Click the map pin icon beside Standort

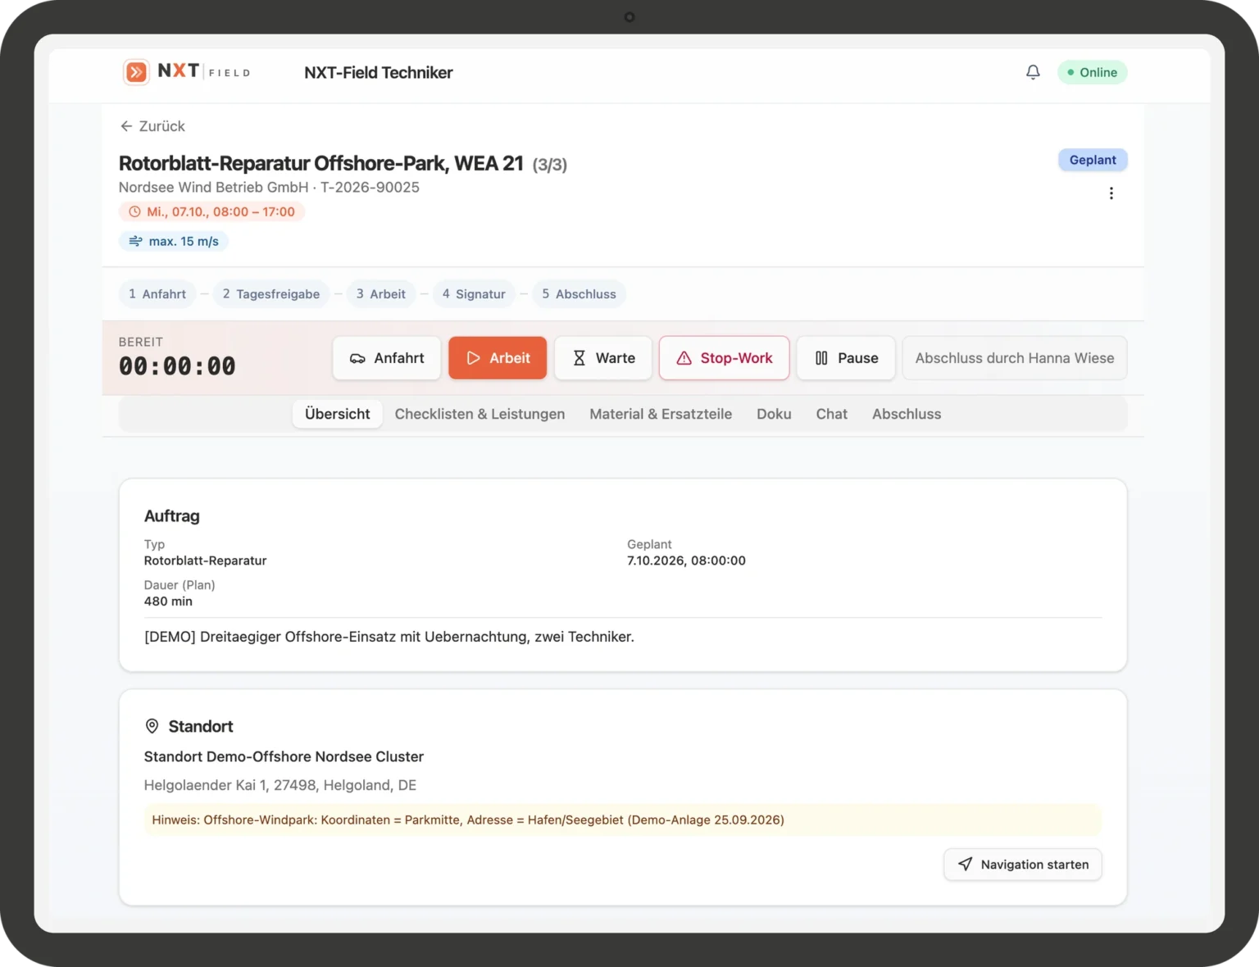[152, 726]
